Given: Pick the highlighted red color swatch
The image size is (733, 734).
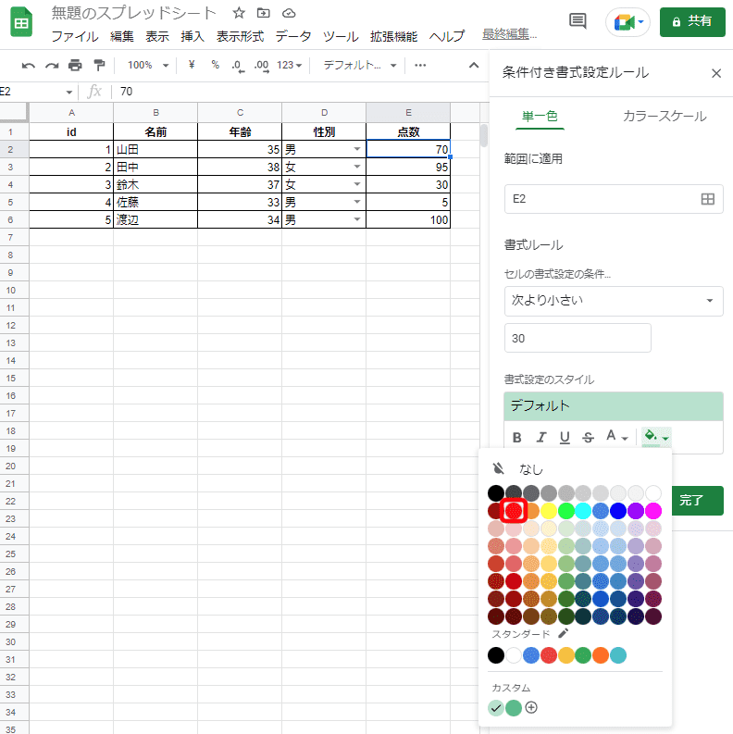Looking at the screenshot, I should pos(514,510).
